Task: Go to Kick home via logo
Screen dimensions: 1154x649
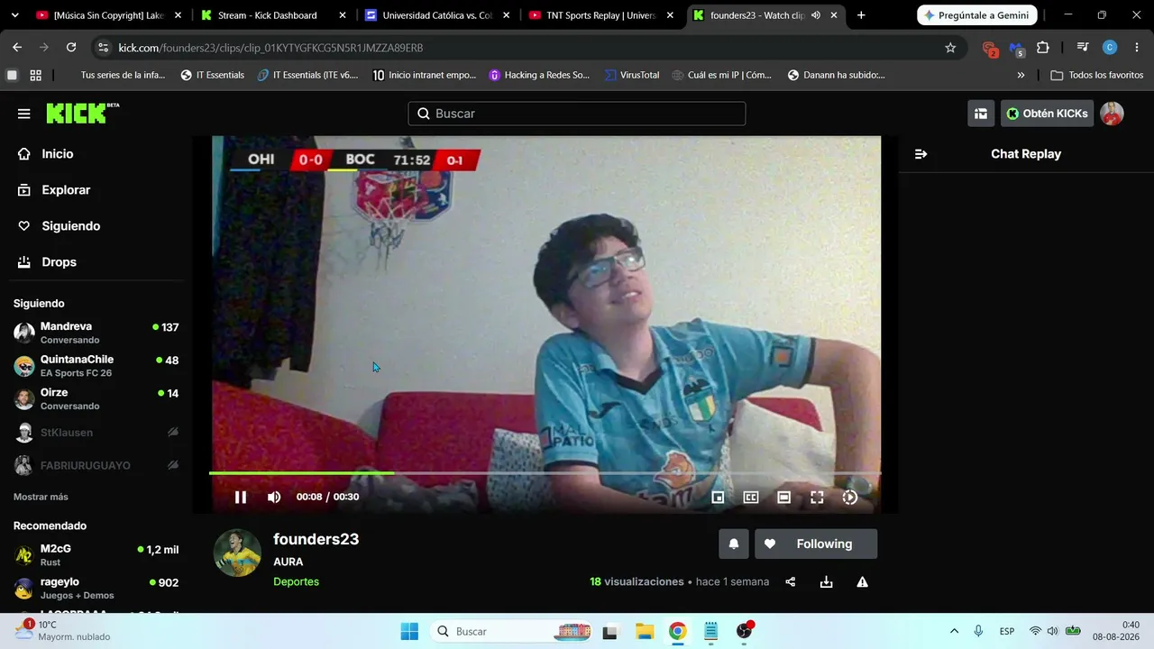Action: click(x=82, y=113)
